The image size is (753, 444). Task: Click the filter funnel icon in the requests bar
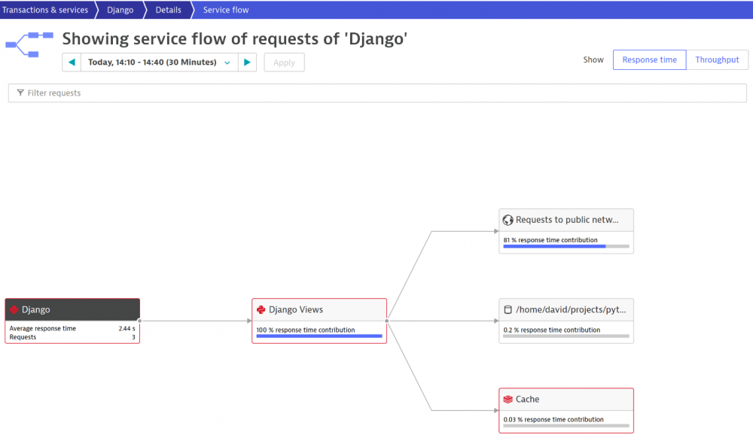[20, 93]
